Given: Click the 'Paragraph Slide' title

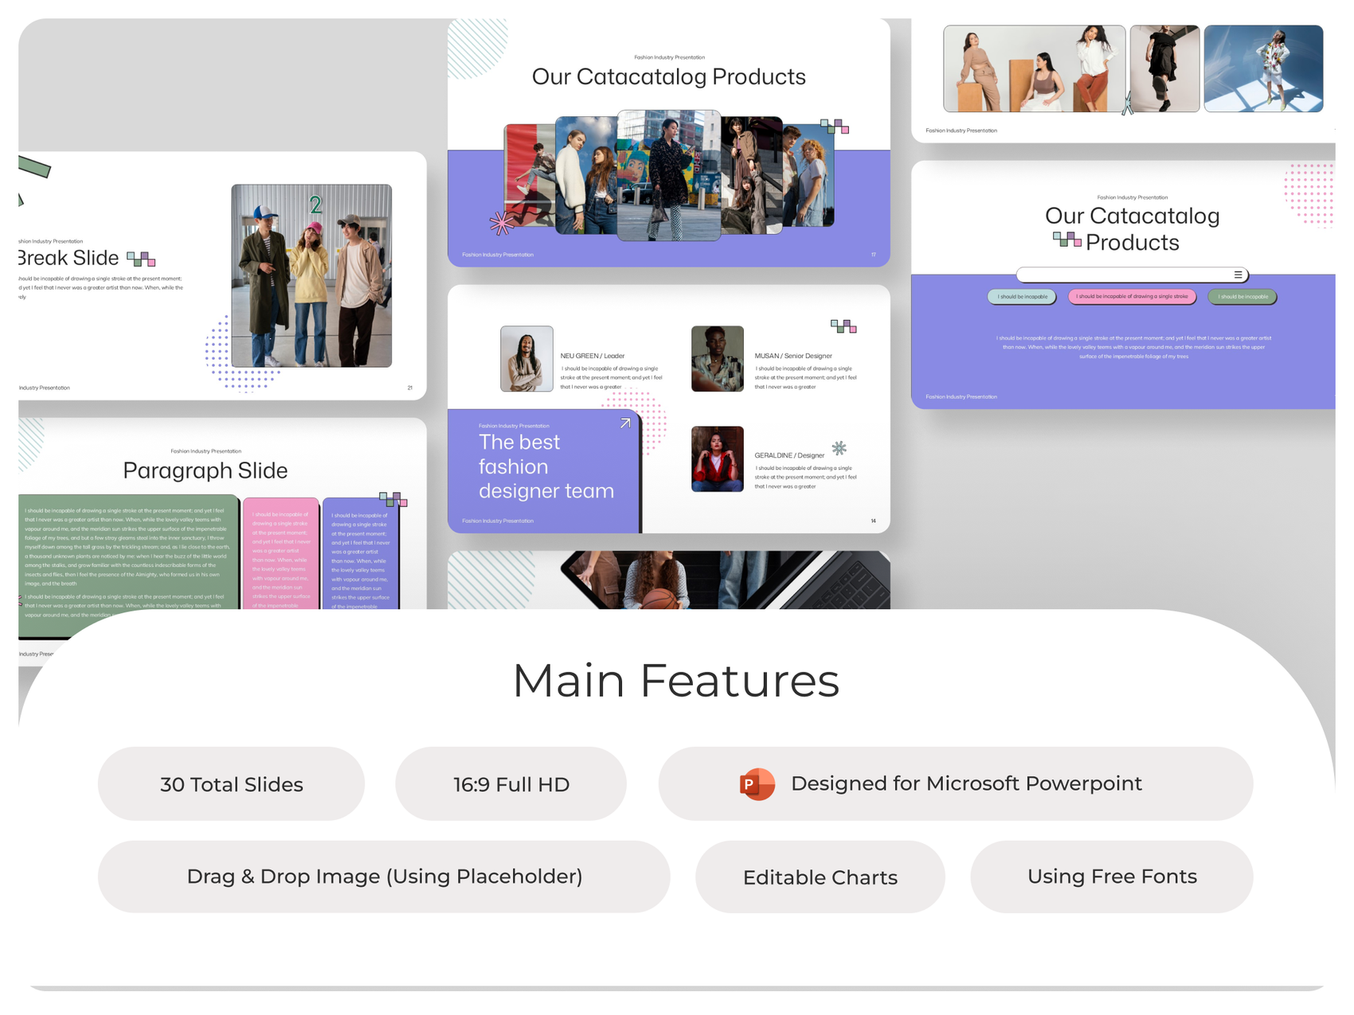Looking at the screenshot, I should pos(205,470).
